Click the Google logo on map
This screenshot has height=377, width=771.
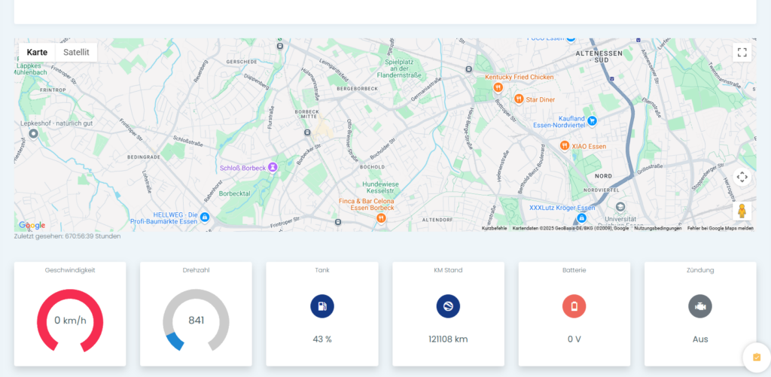32,225
